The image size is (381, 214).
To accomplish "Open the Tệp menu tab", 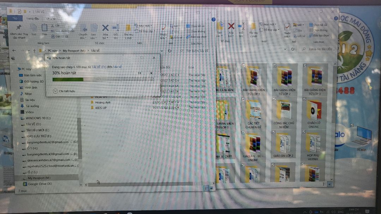I will [x=15, y=18].
